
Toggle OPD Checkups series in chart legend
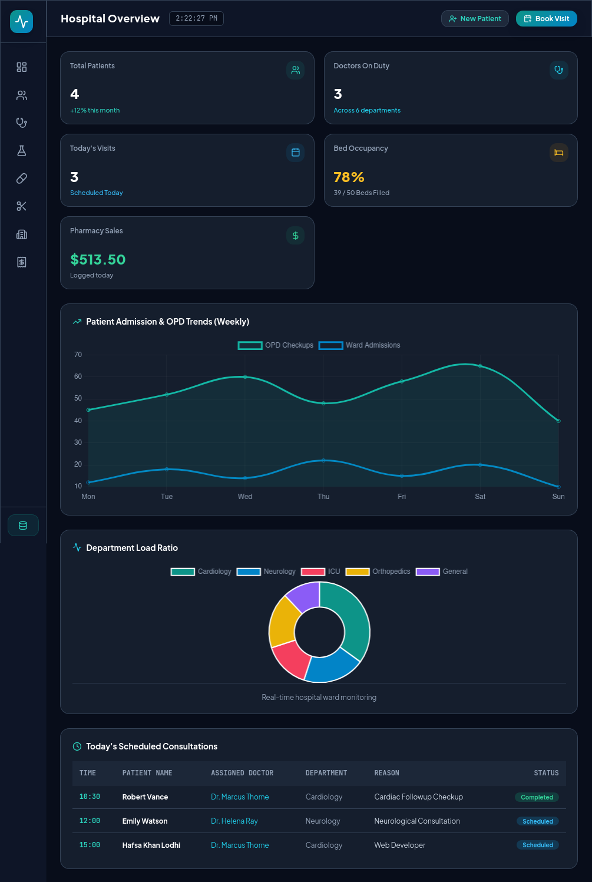click(x=276, y=345)
